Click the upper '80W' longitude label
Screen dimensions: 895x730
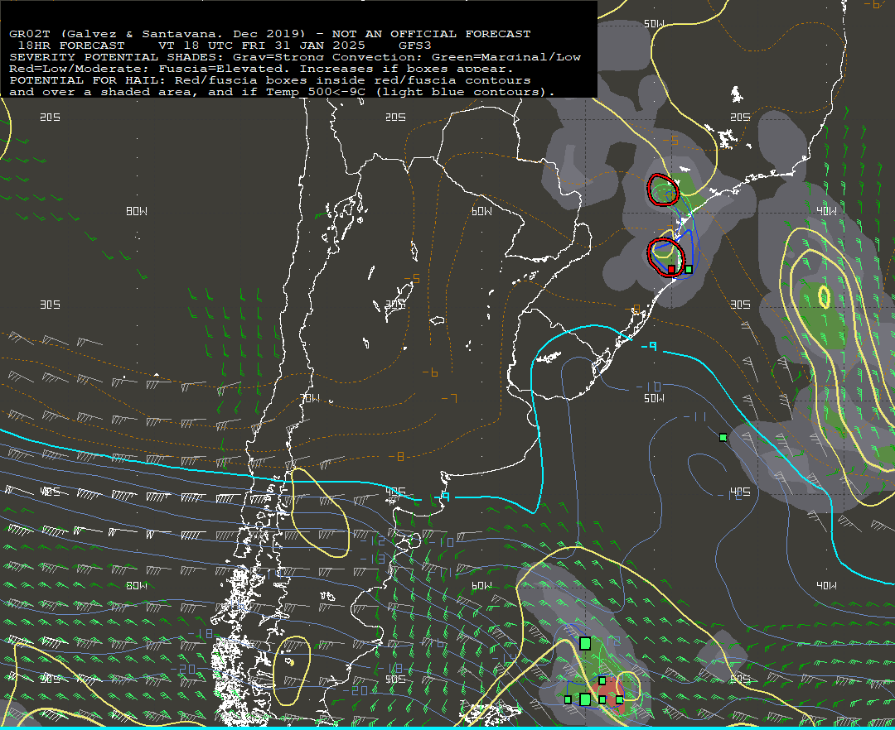click(x=137, y=211)
